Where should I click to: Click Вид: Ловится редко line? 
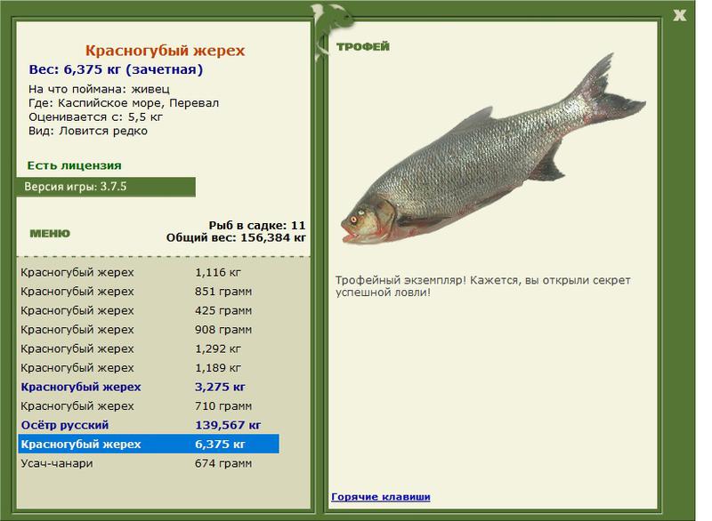[x=87, y=131]
